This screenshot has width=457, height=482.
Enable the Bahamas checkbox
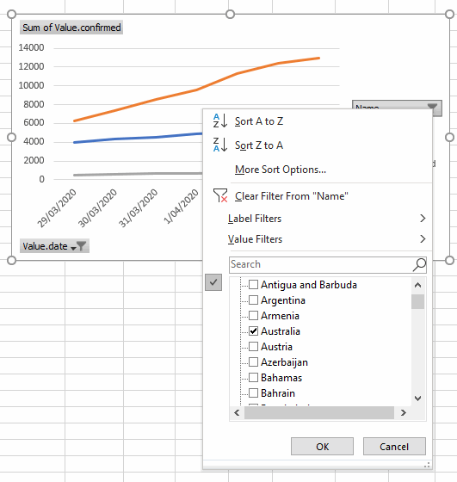253,377
